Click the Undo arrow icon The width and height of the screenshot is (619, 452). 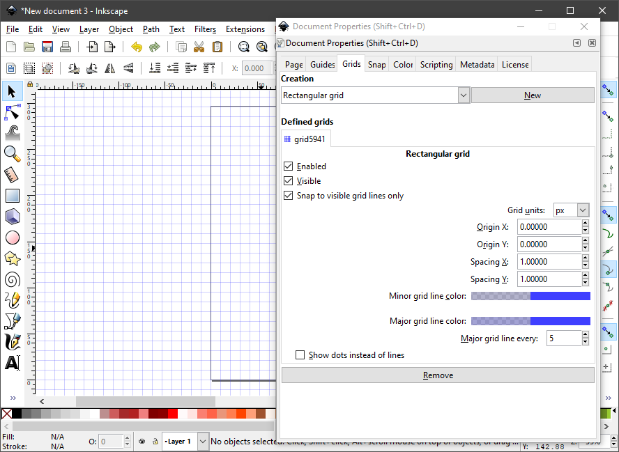[137, 47]
